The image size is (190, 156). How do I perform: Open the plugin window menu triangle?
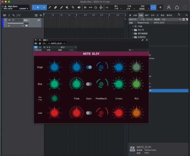coord(35,40)
